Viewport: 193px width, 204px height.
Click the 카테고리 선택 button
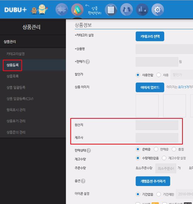point(150,36)
